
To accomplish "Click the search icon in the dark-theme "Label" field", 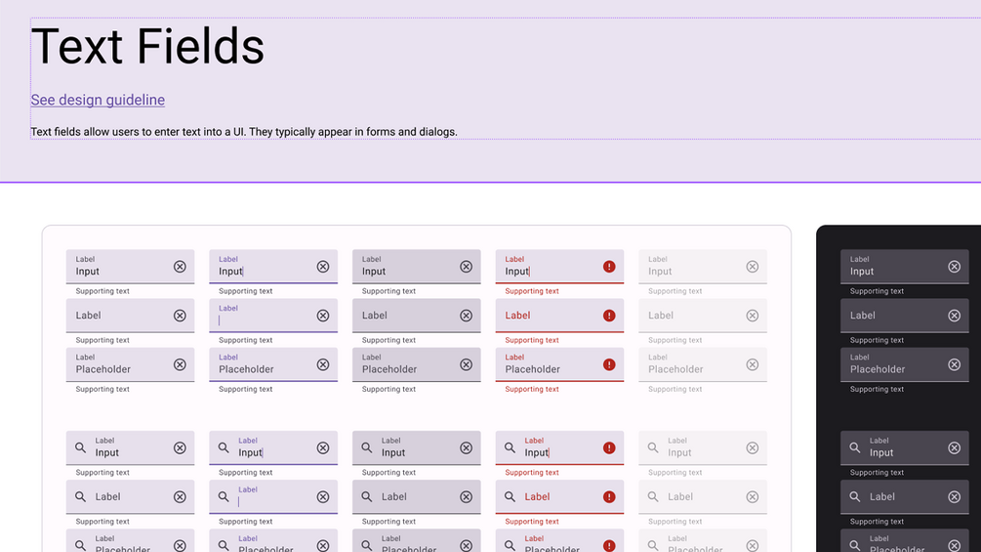I will [x=855, y=496].
